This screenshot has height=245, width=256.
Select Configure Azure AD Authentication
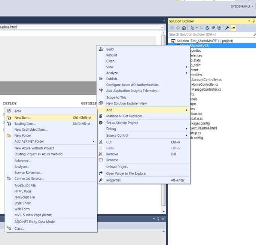133,85
